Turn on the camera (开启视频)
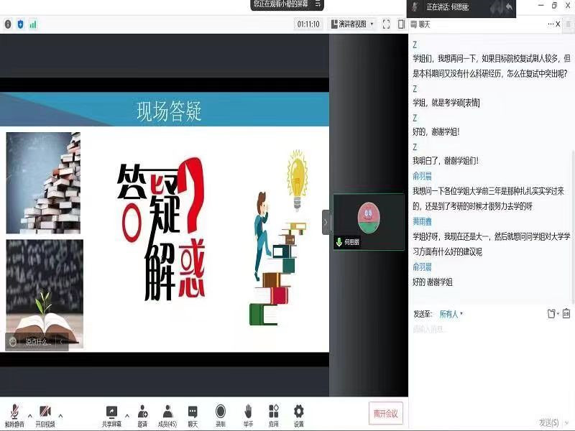Viewport: 575px width, 431px height. coord(45,414)
